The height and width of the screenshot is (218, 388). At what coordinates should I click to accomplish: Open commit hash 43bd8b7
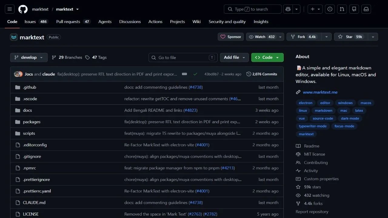[211, 74]
